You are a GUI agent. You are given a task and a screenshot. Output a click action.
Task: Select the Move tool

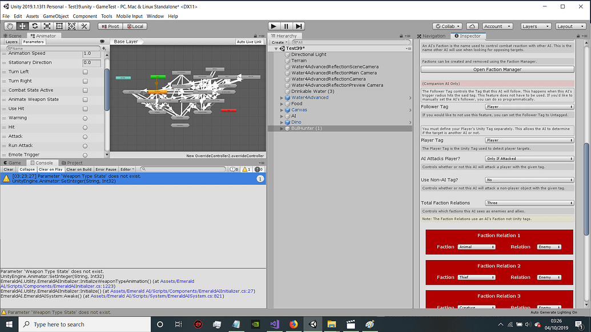pos(23,26)
